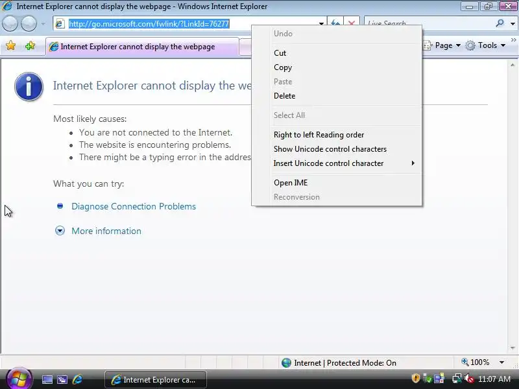
Task: Expand the More information section
Action: [60, 231]
